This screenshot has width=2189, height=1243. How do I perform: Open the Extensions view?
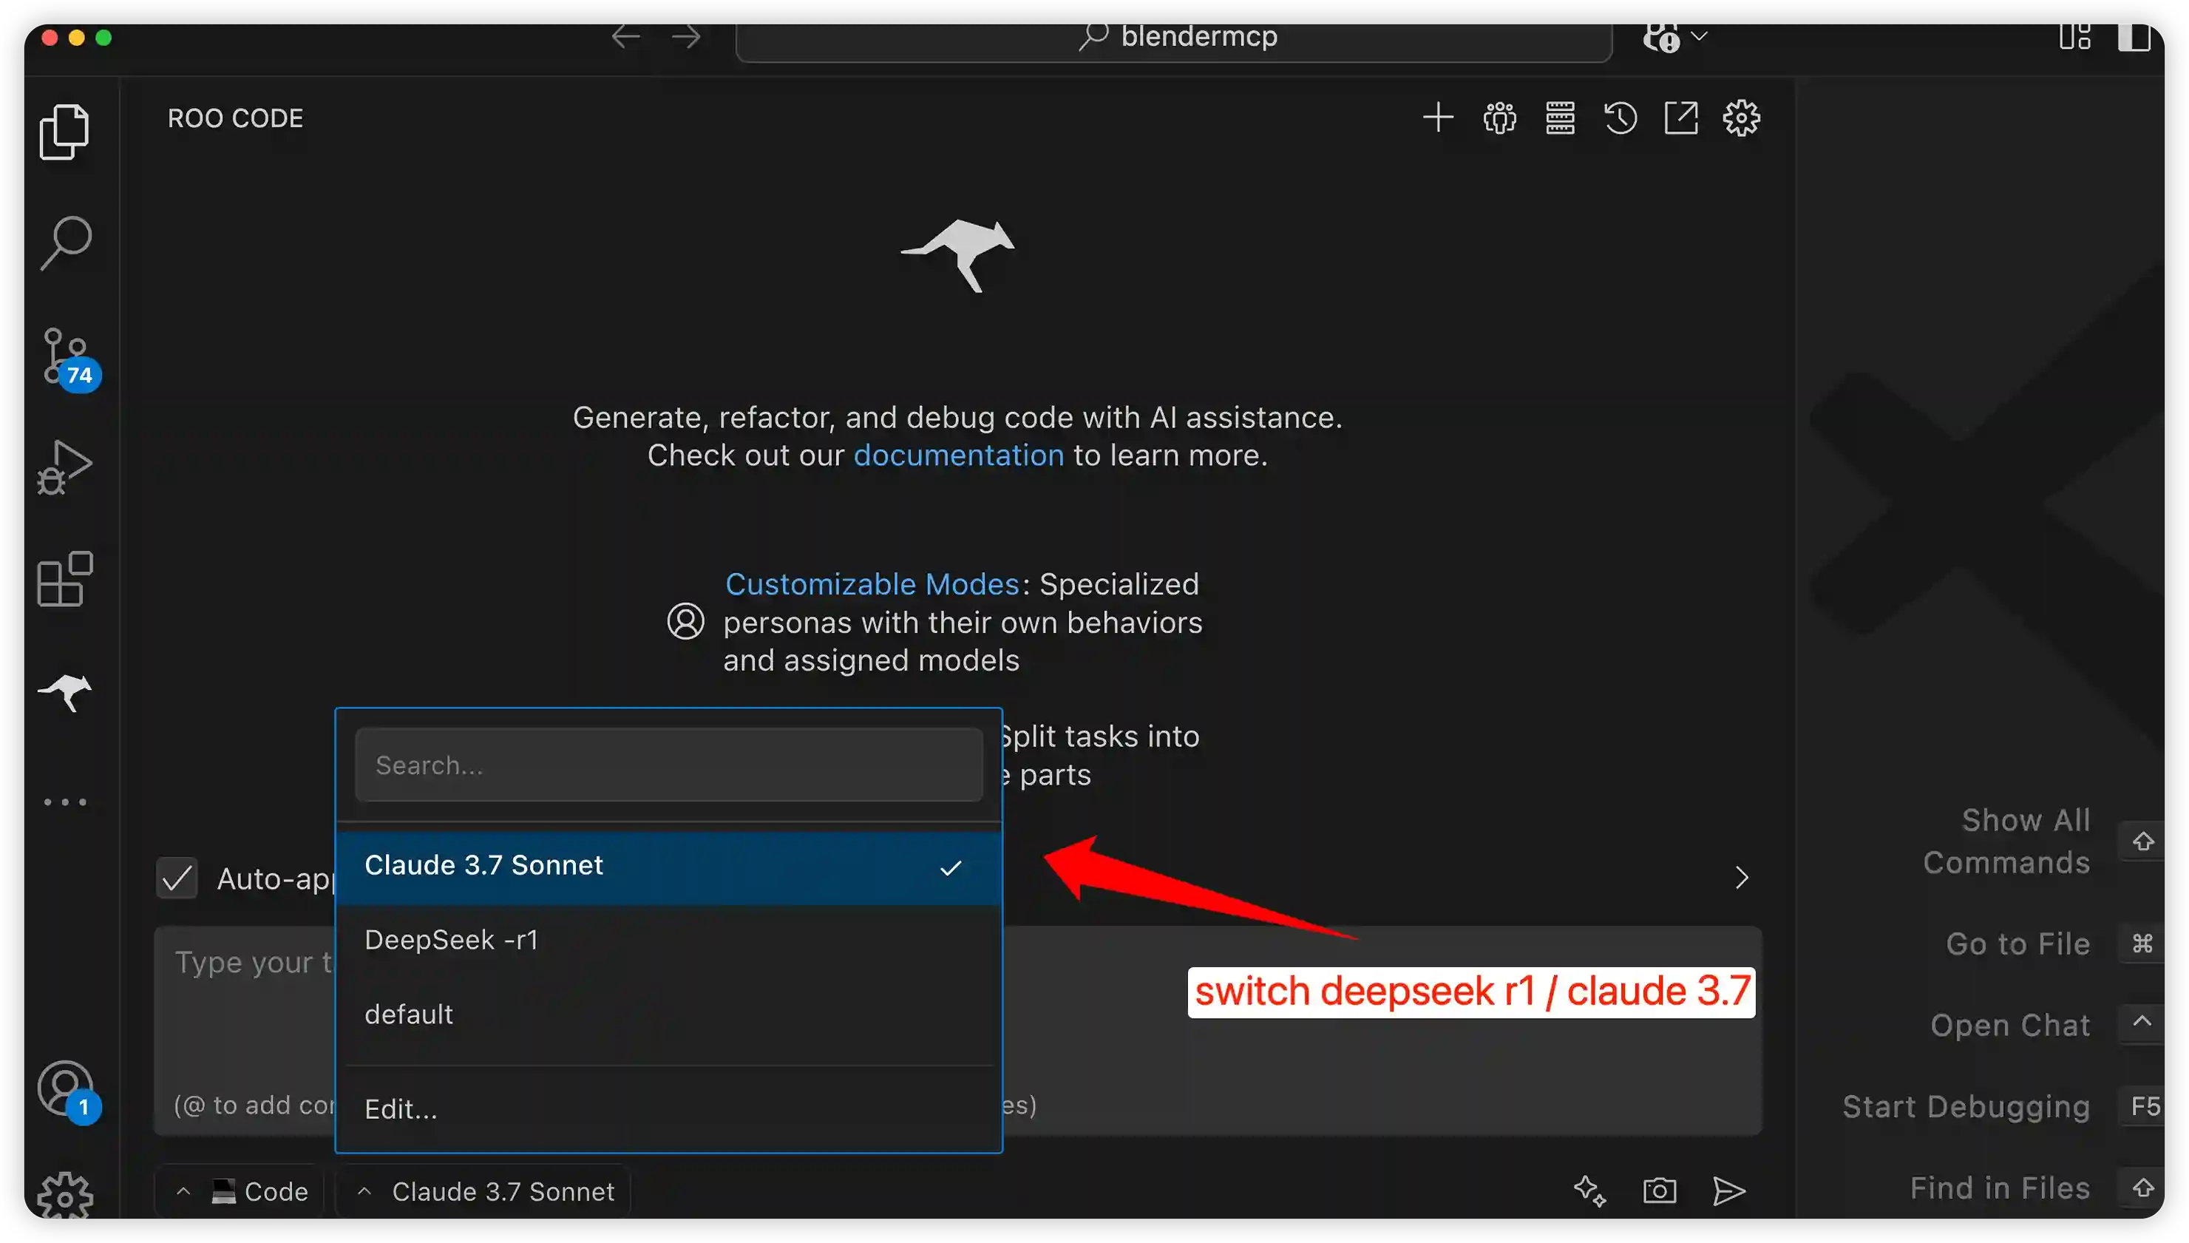pos(65,579)
